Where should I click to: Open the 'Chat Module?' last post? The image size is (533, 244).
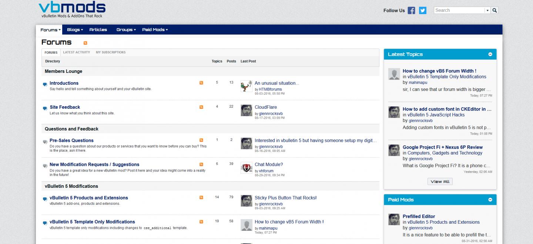269,165
